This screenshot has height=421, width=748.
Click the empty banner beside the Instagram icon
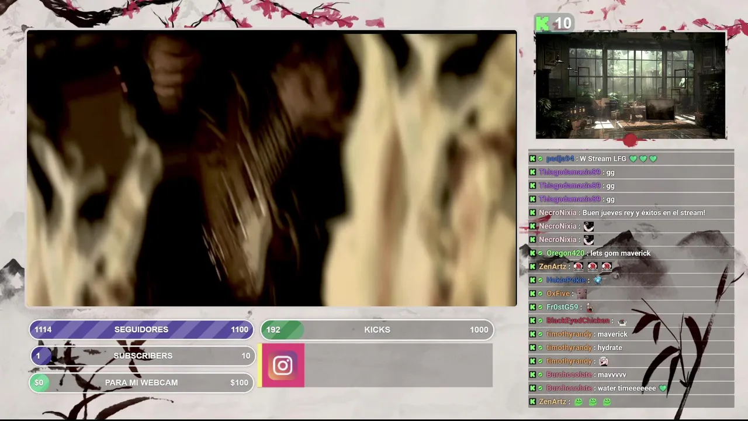click(x=399, y=365)
